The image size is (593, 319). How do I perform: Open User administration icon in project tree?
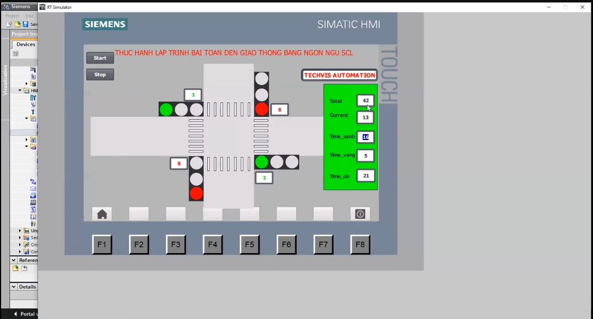(x=33, y=224)
